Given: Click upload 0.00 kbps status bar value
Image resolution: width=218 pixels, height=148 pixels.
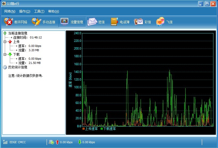Looking at the screenshot, I should tap(66, 142).
